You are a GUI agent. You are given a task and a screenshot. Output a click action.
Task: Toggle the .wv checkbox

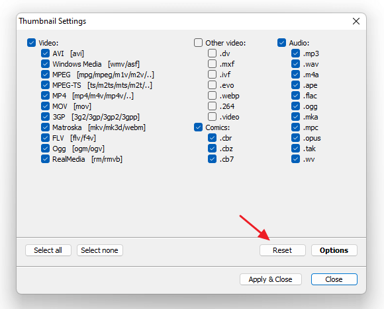(295, 159)
